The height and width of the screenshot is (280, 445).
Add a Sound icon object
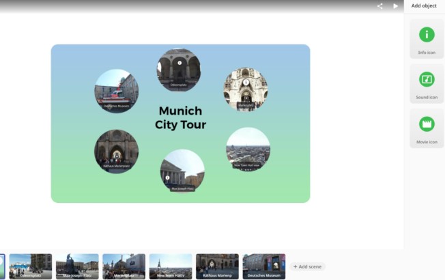tap(427, 84)
